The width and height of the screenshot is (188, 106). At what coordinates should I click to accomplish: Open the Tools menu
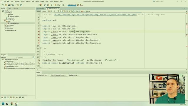coord(51,1)
